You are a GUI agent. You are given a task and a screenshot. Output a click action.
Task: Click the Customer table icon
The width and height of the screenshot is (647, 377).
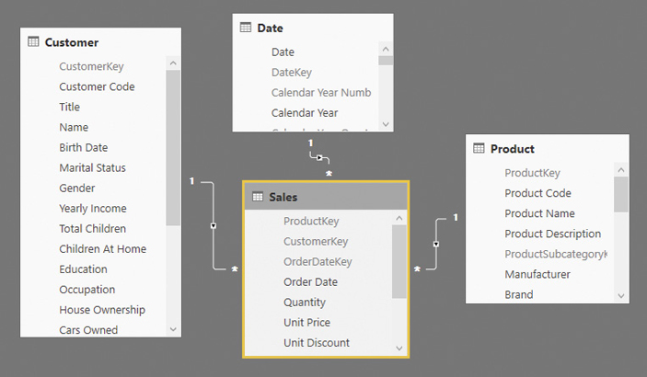coord(33,41)
